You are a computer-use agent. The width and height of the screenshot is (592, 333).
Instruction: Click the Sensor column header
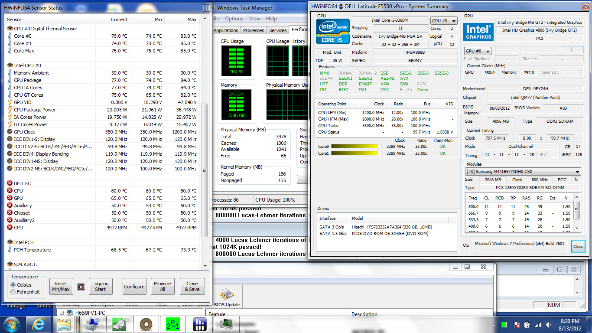tap(50, 20)
